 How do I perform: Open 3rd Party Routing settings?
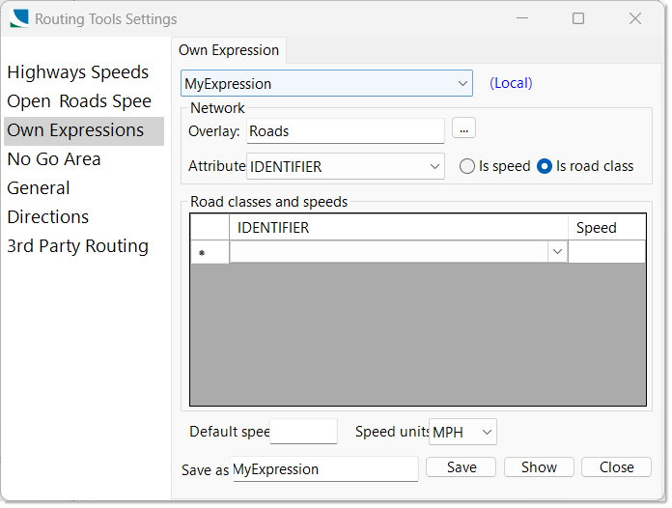point(77,246)
